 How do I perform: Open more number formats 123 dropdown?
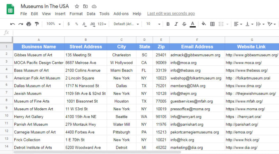(x=102, y=24)
